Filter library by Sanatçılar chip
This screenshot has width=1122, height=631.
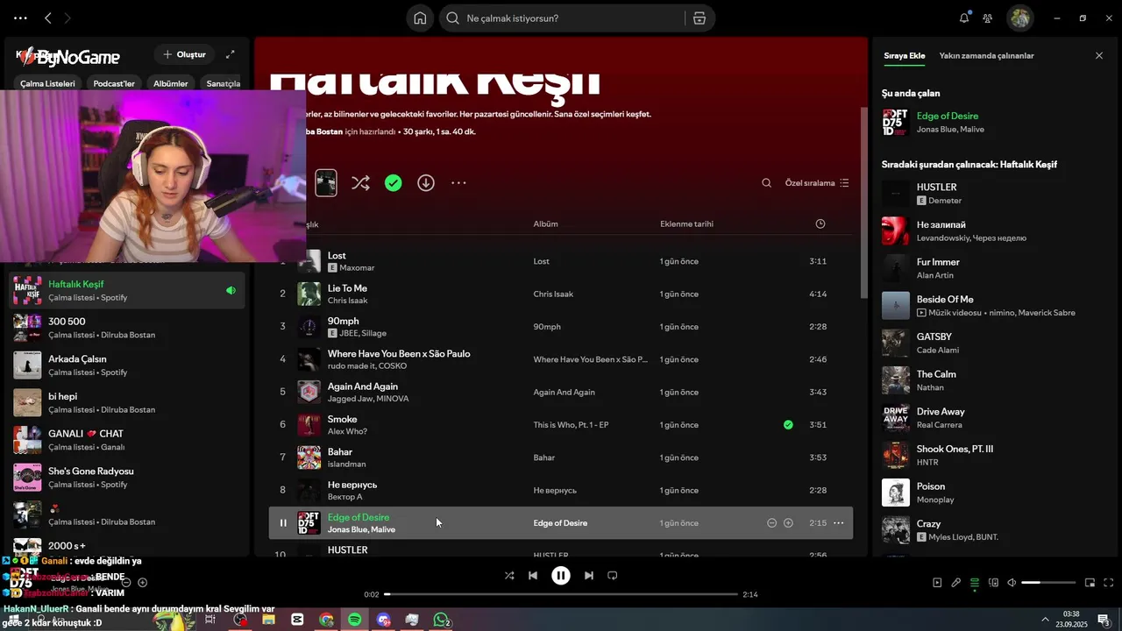[x=222, y=83]
